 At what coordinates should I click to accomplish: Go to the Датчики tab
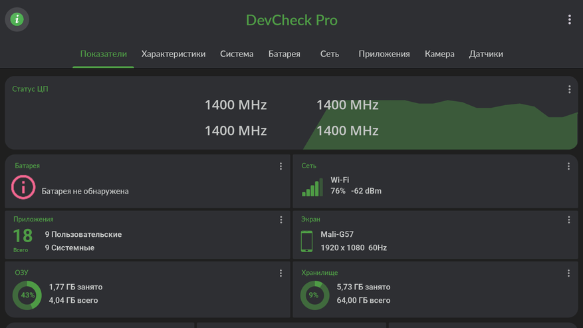point(486,54)
